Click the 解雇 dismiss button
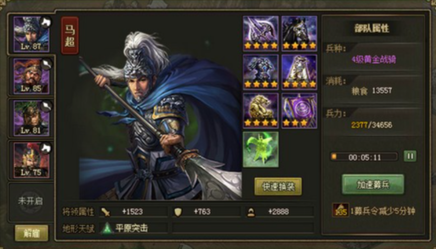Image resolution: width=436 pixels, height=249 pixels. (x=32, y=233)
